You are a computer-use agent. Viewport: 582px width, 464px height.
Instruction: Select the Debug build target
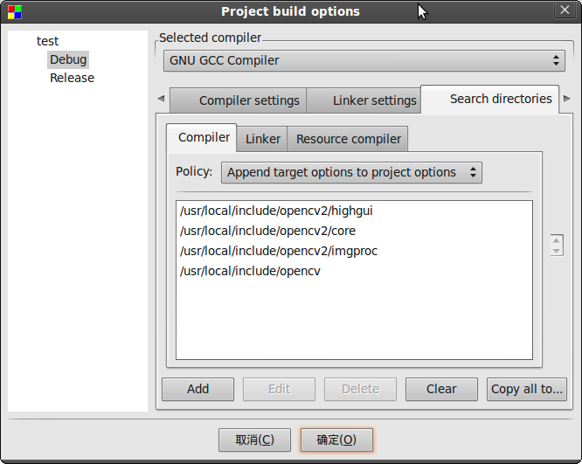[68, 59]
